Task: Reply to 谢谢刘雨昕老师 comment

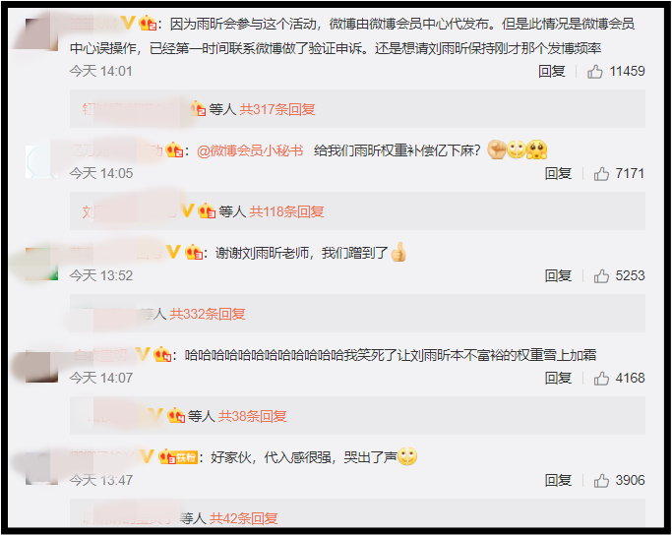Action: pyautogui.click(x=559, y=275)
